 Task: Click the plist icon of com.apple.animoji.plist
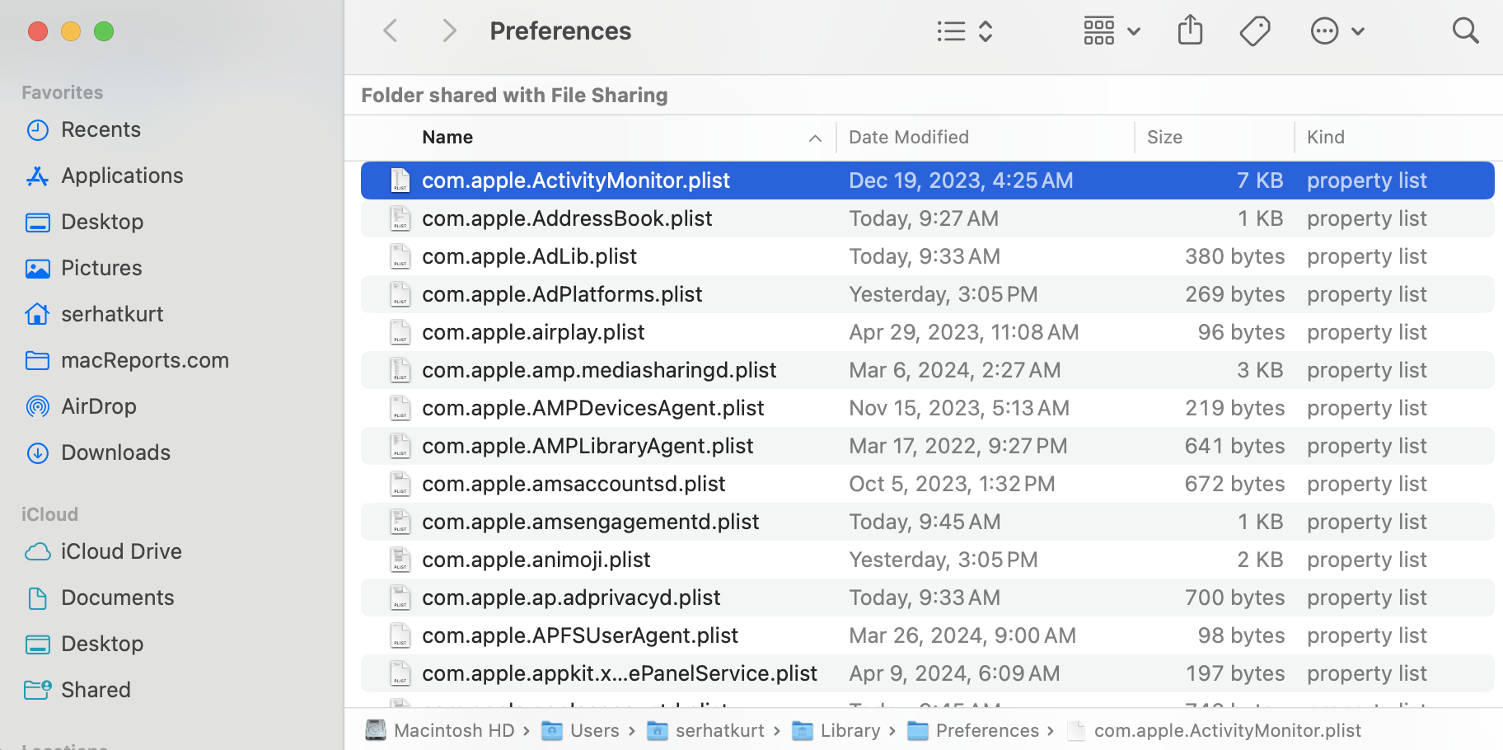tap(400, 560)
